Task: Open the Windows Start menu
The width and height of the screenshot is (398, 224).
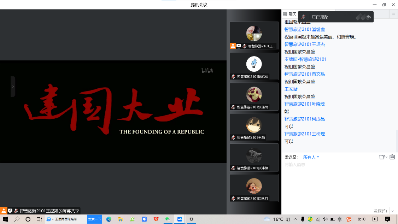Action: 5,219
